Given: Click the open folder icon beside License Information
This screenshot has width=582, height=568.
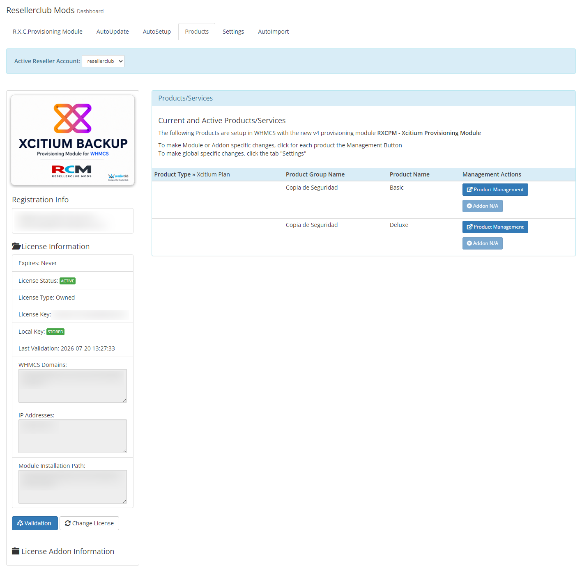Looking at the screenshot, I should tap(16, 246).
